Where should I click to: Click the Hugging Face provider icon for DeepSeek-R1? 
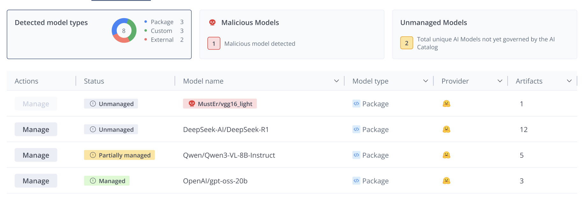(x=446, y=129)
